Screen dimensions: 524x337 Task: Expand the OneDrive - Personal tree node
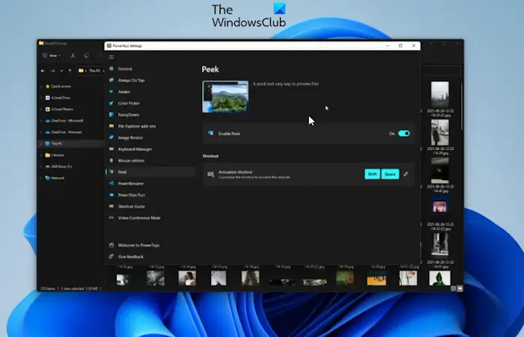(41, 132)
